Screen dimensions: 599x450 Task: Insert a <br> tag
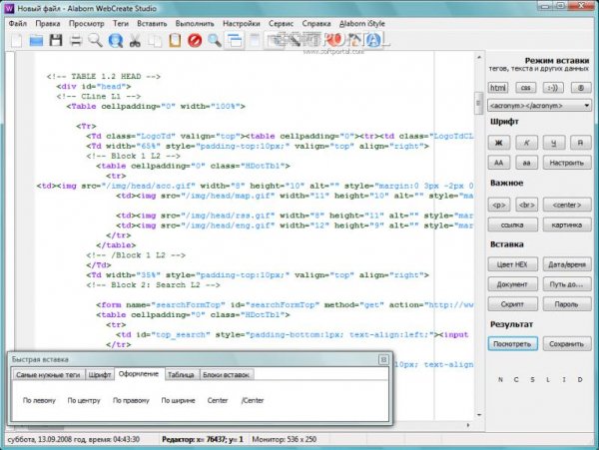526,205
